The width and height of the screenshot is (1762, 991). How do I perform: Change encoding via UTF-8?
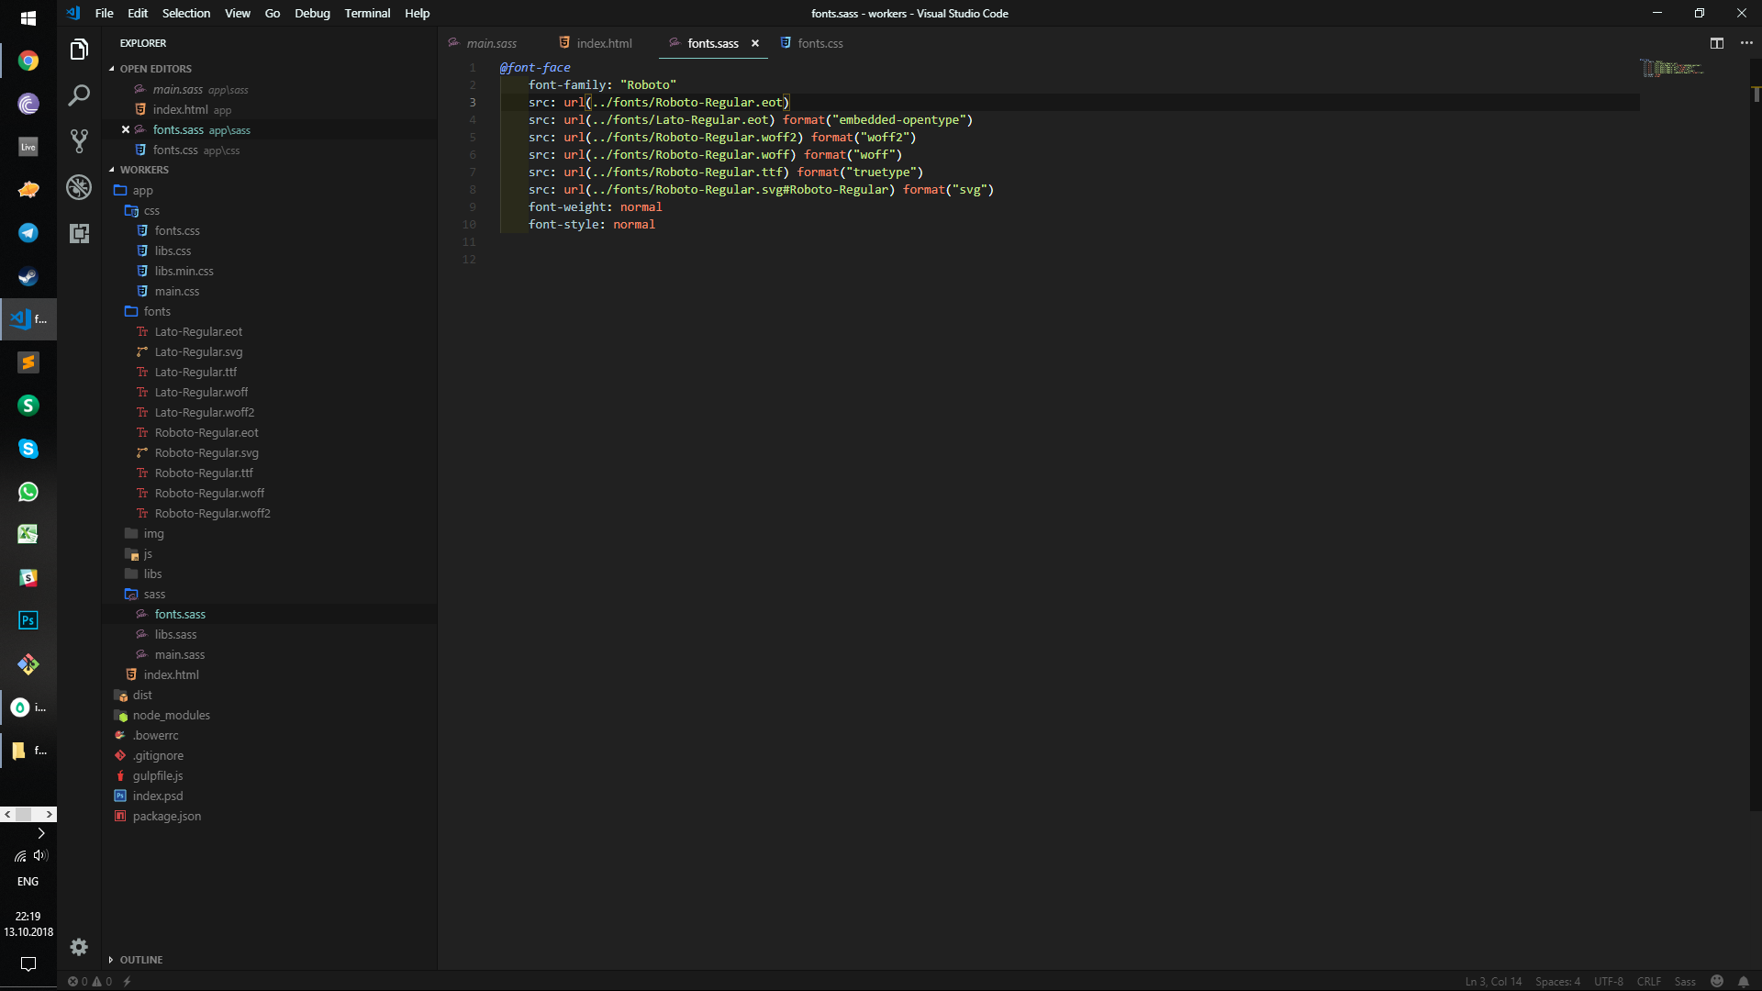tap(1608, 981)
